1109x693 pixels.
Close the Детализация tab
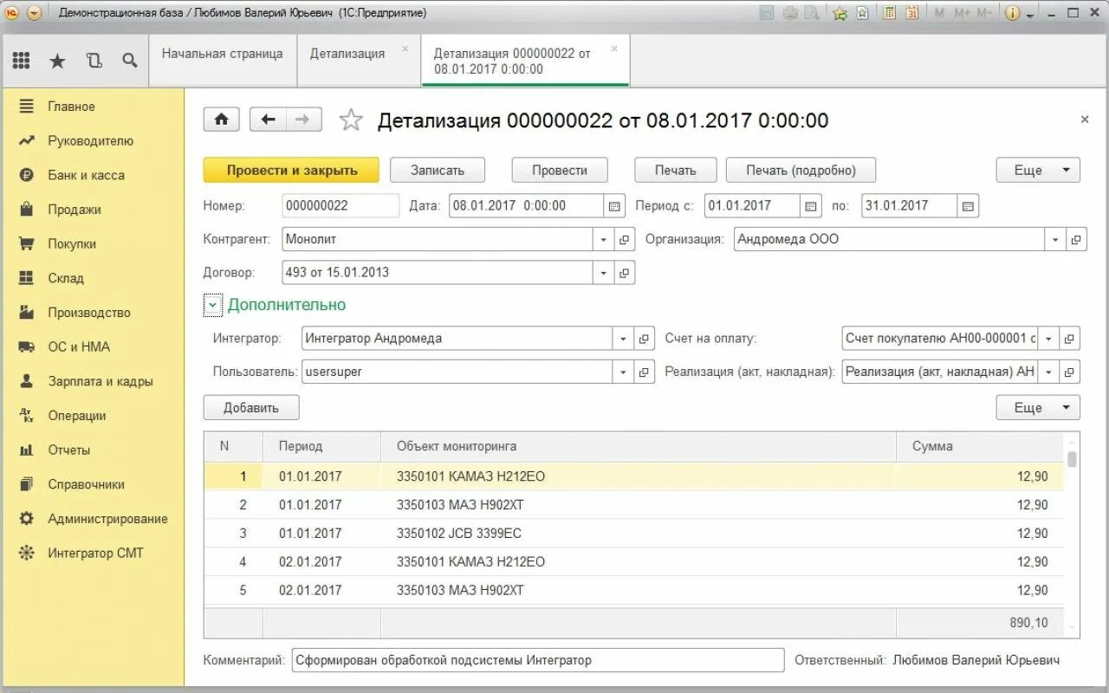click(405, 49)
